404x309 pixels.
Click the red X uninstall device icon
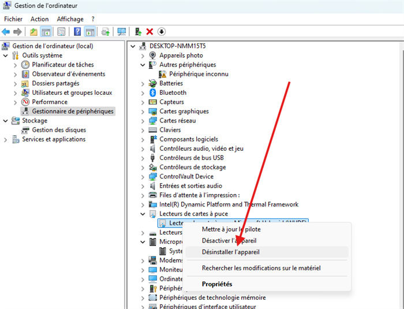pyautogui.click(x=149, y=32)
